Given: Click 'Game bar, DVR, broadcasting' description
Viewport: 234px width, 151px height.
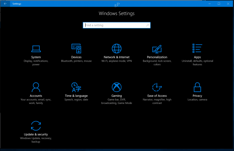Looking at the screenshot, I should tap(117, 101).
